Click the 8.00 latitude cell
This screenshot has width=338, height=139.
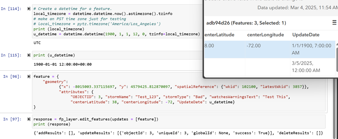pos(224,49)
